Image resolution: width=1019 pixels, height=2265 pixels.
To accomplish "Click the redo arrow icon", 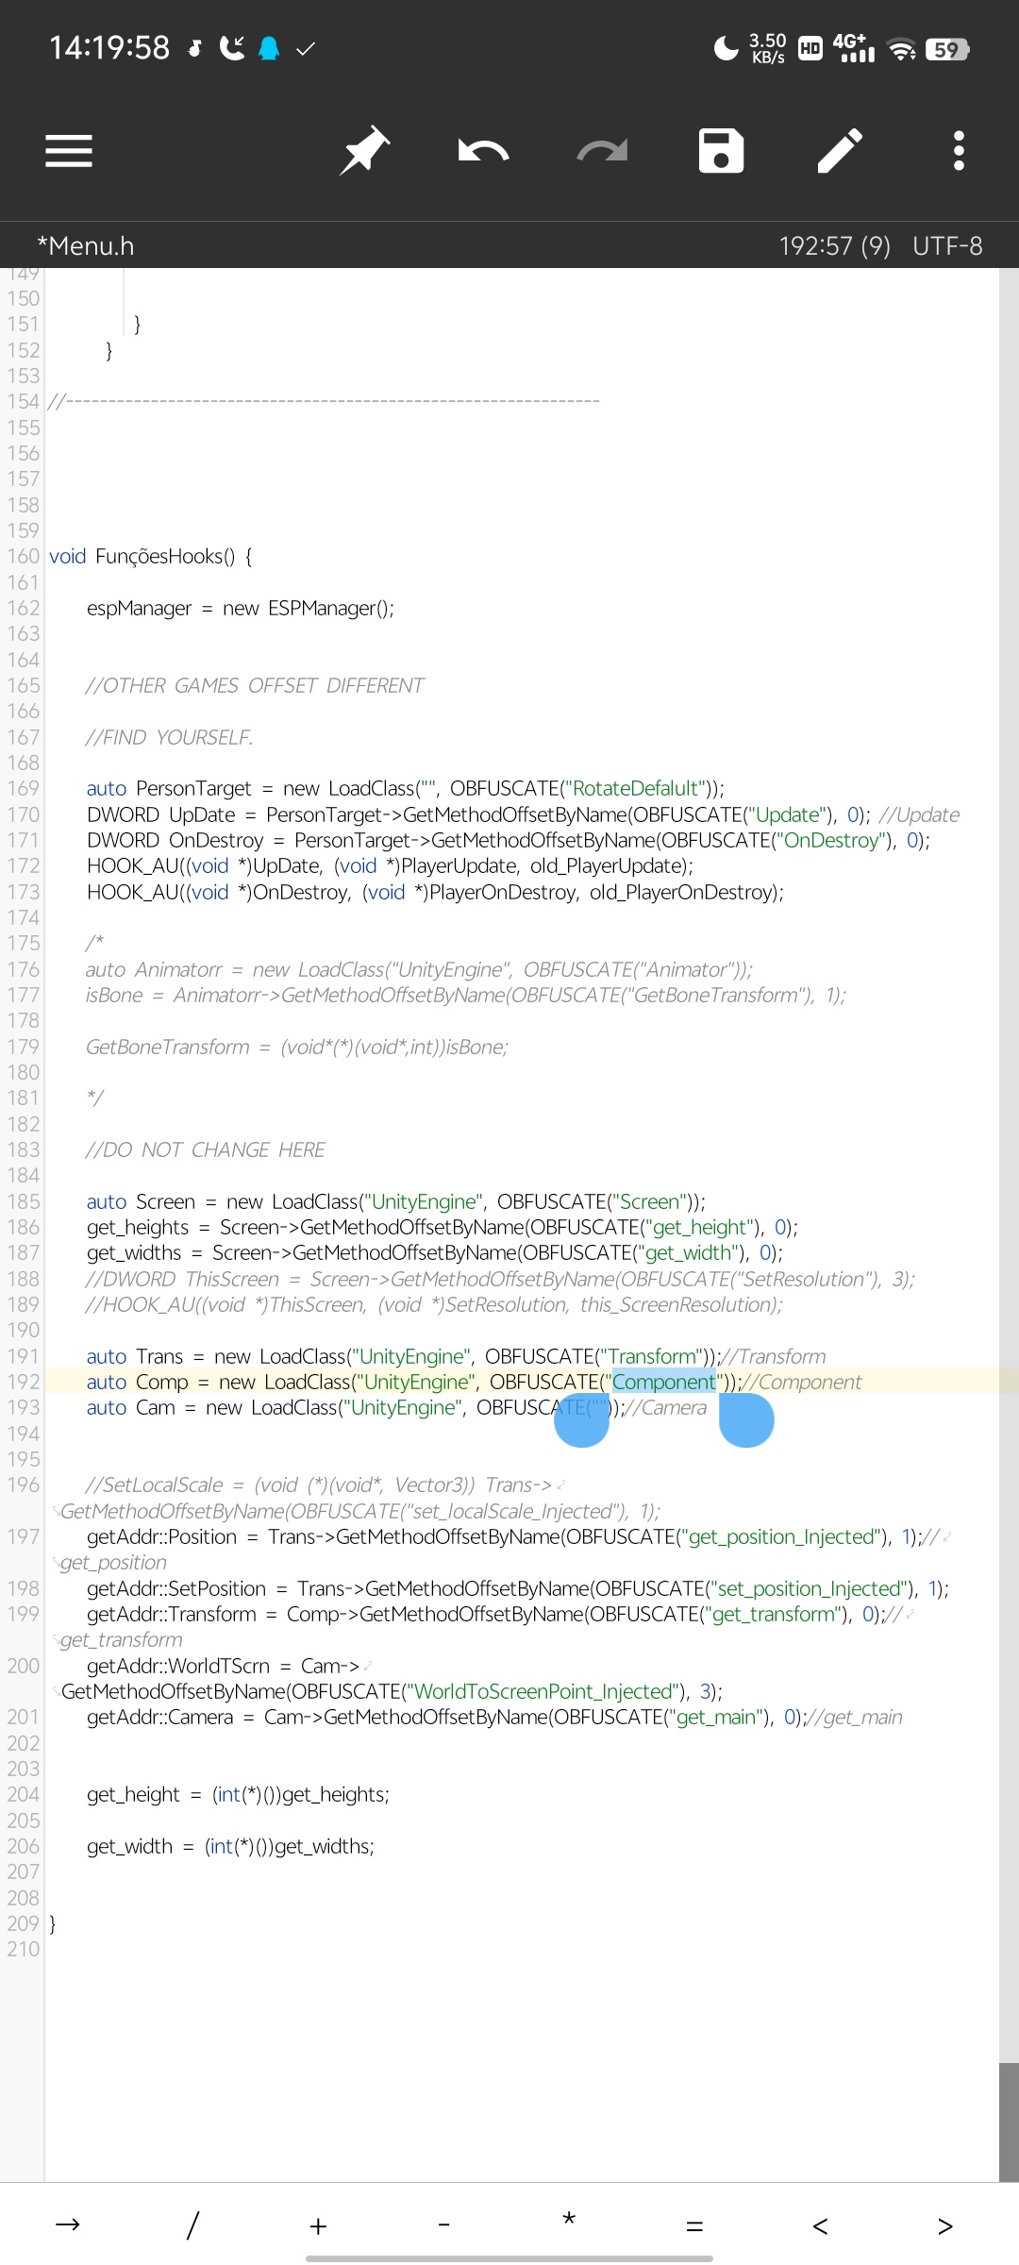I will 602,151.
